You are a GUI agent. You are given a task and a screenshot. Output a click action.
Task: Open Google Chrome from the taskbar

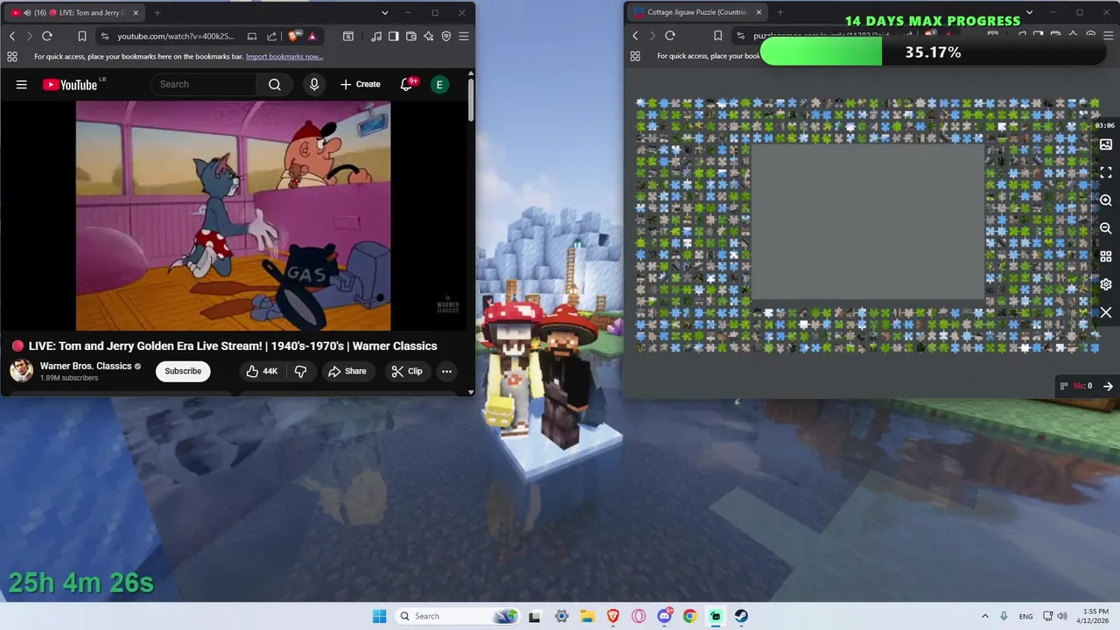click(689, 616)
